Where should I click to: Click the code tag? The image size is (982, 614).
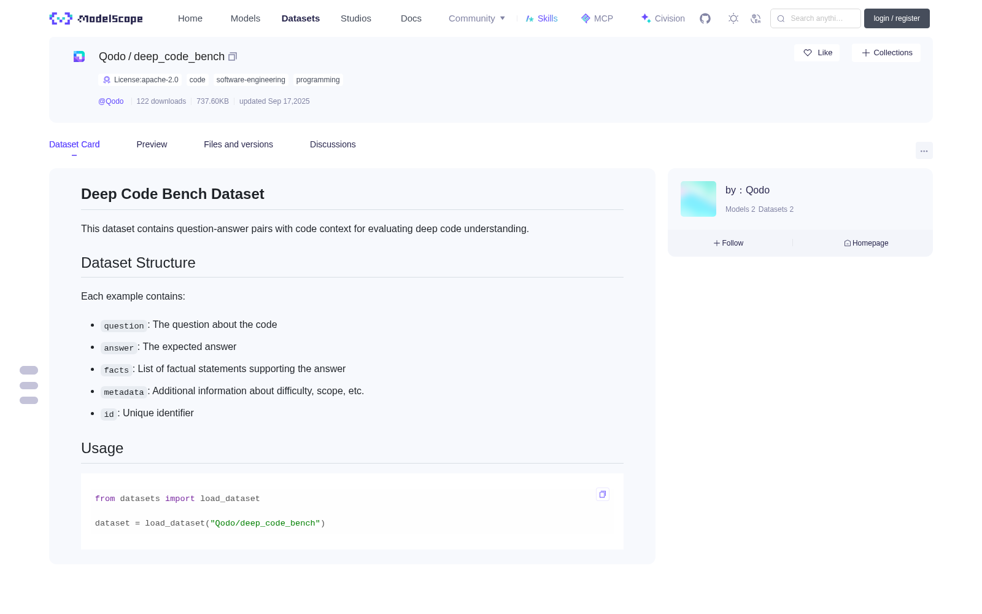tap(198, 80)
